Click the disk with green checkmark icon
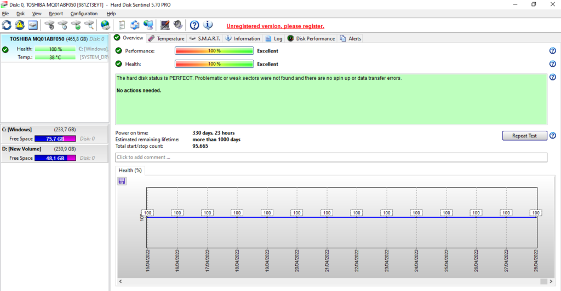This screenshot has height=291, width=561. coord(76,25)
